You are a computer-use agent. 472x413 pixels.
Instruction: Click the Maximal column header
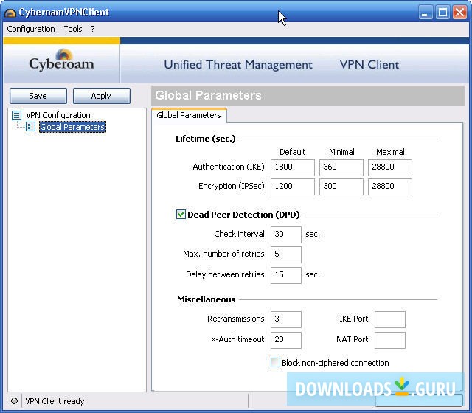390,152
